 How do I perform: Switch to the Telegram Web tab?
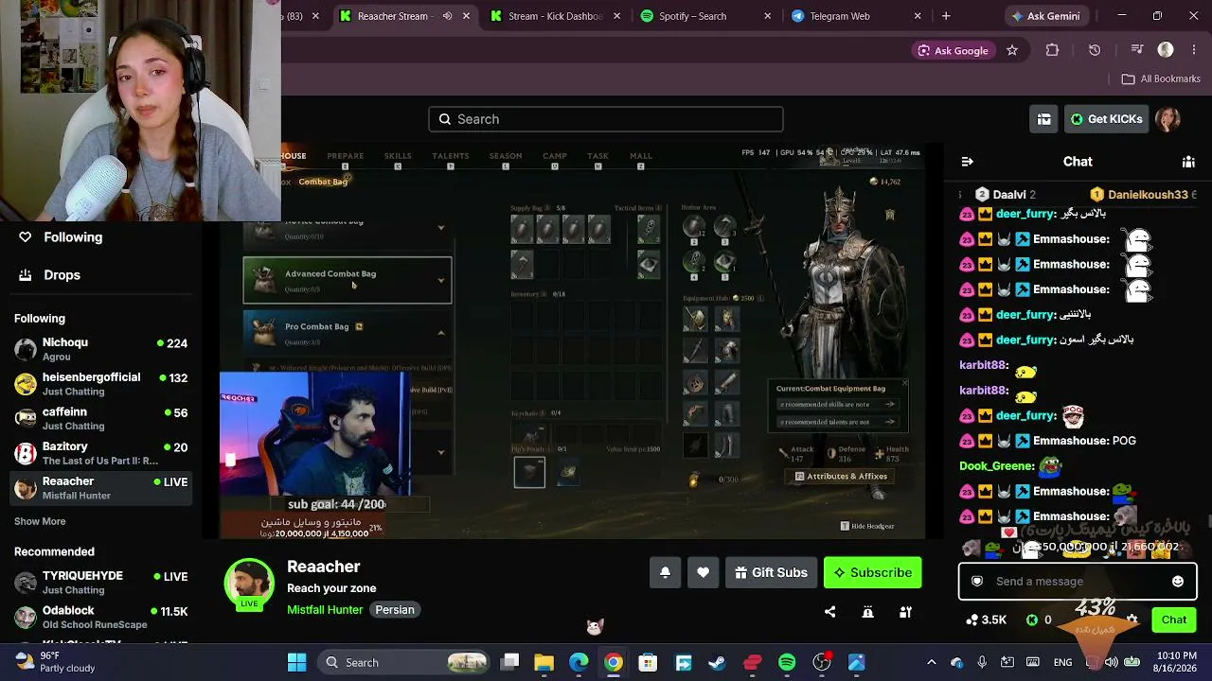[856, 16]
